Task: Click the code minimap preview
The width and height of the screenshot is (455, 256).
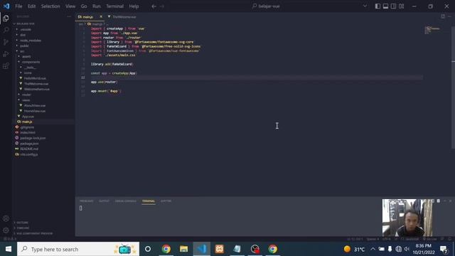Action: pyautogui.click(x=433, y=30)
